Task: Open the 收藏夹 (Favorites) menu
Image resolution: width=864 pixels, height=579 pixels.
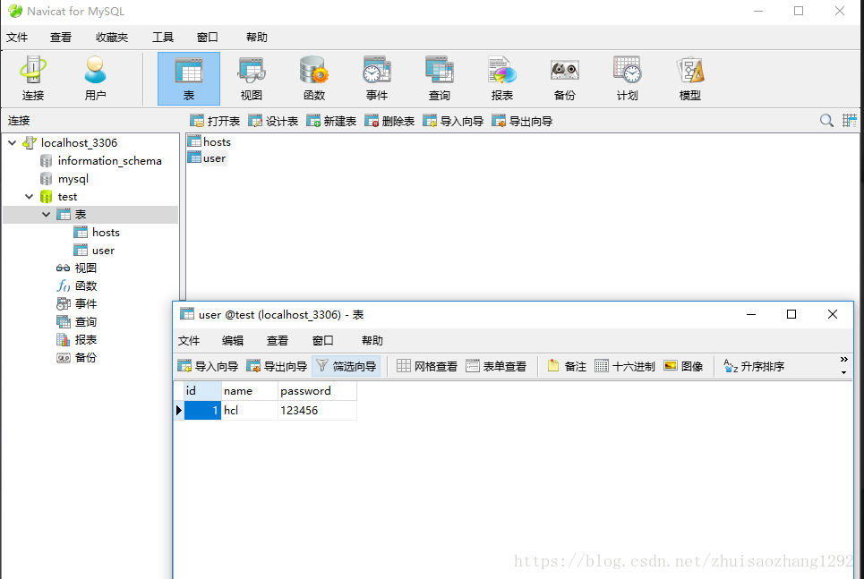Action: tap(112, 37)
